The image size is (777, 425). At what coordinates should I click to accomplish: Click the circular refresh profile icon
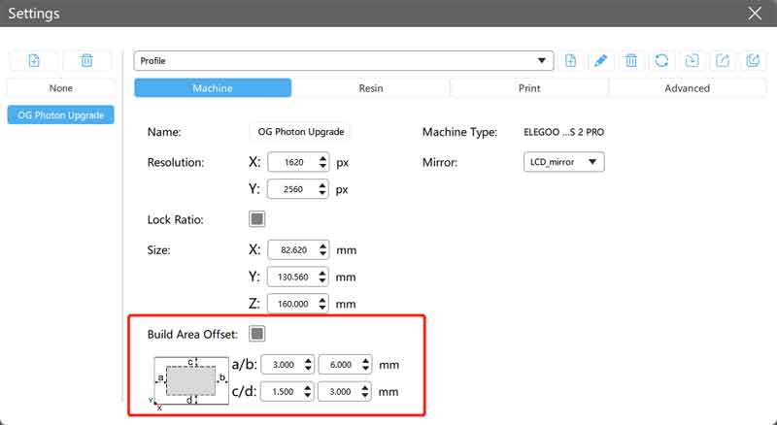click(x=661, y=60)
